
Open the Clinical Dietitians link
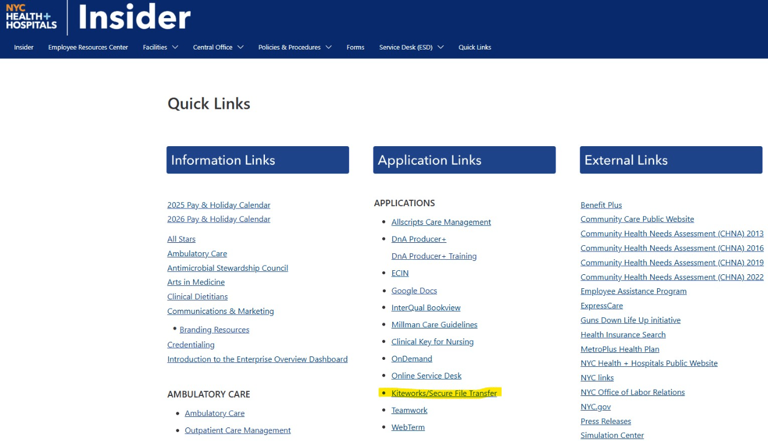pos(197,296)
